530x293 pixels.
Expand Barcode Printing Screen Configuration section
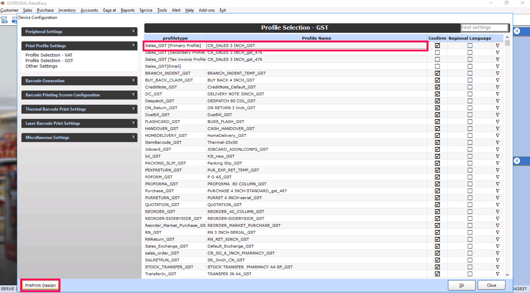click(x=79, y=95)
